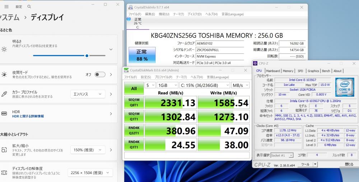Open the test size dropdown 1GiB
The height and width of the screenshot is (182, 359).
click(x=168, y=85)
